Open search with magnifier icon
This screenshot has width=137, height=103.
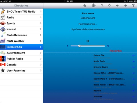(x=102, y=5)
